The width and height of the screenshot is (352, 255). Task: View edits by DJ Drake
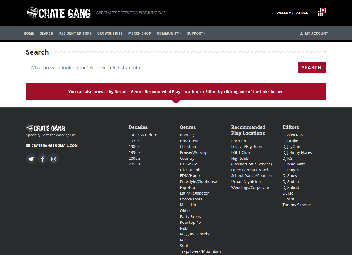pyautogui.click(x=290, y=141)
